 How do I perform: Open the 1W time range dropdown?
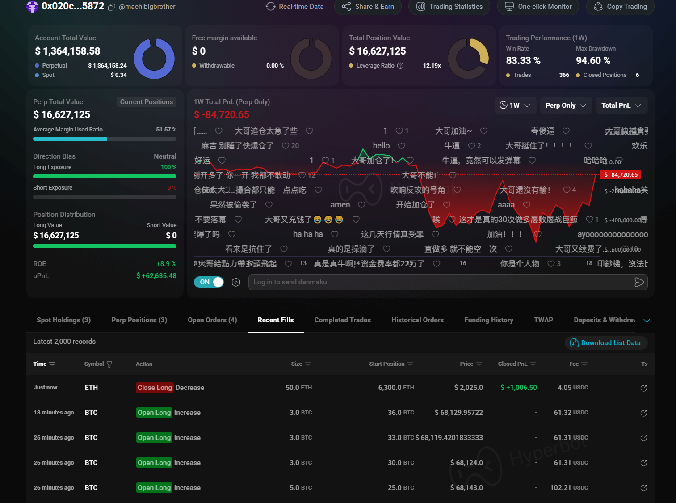coord(514,106)
